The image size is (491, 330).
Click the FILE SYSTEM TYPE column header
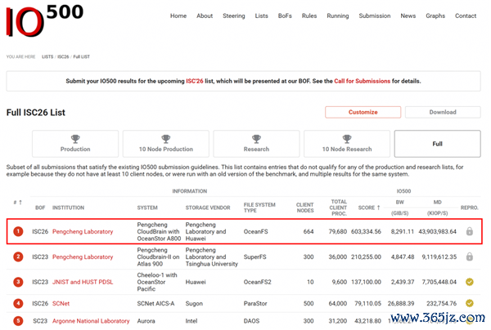[x=259, y=207]
